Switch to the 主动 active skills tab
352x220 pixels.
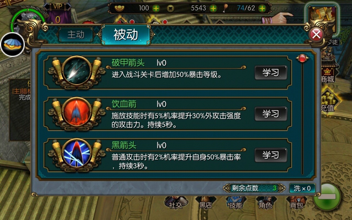pos(76,35)
